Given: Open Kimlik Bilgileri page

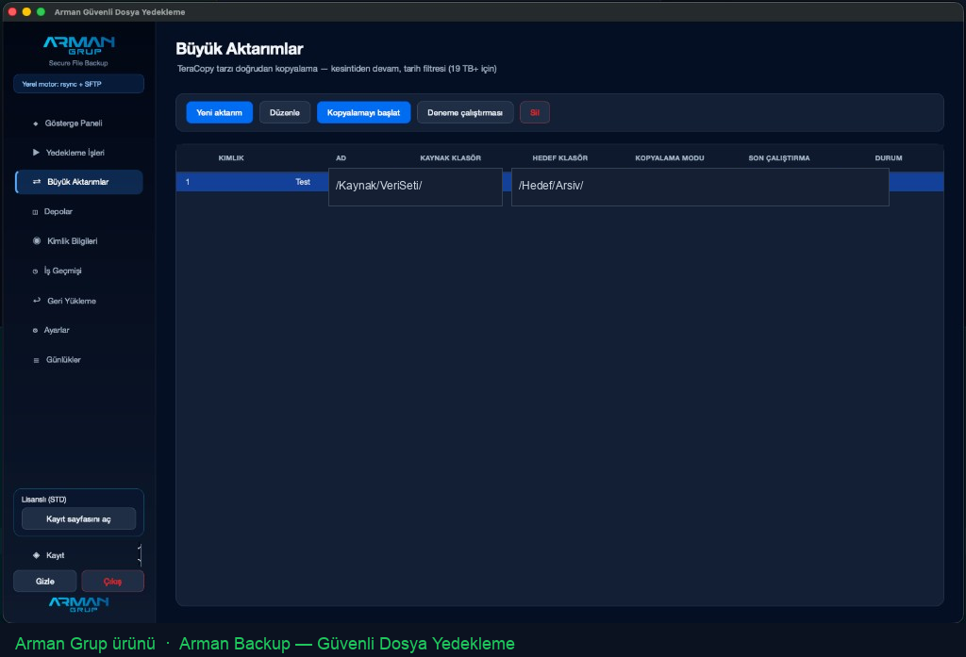Looking at the screenshot, I should pyautogui.click(x=79, y=240).
